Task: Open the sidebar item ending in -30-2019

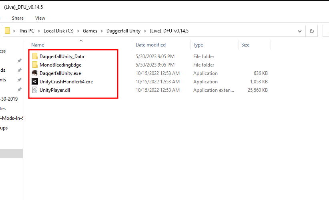Action: click(9, 99)
